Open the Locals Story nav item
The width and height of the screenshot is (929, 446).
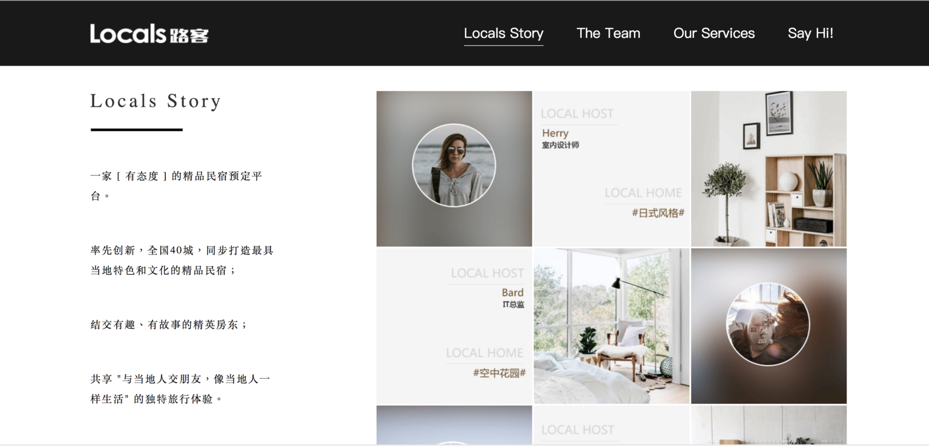tap(503, 33)
